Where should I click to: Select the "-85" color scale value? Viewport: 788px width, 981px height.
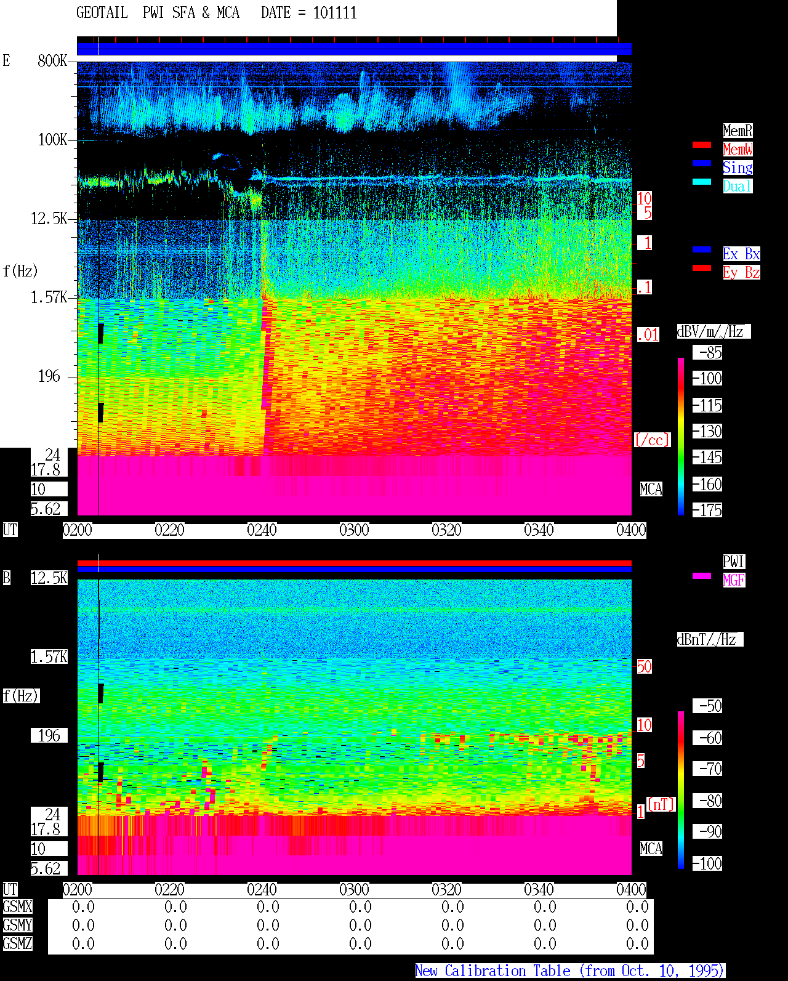(x=708, y=353)
